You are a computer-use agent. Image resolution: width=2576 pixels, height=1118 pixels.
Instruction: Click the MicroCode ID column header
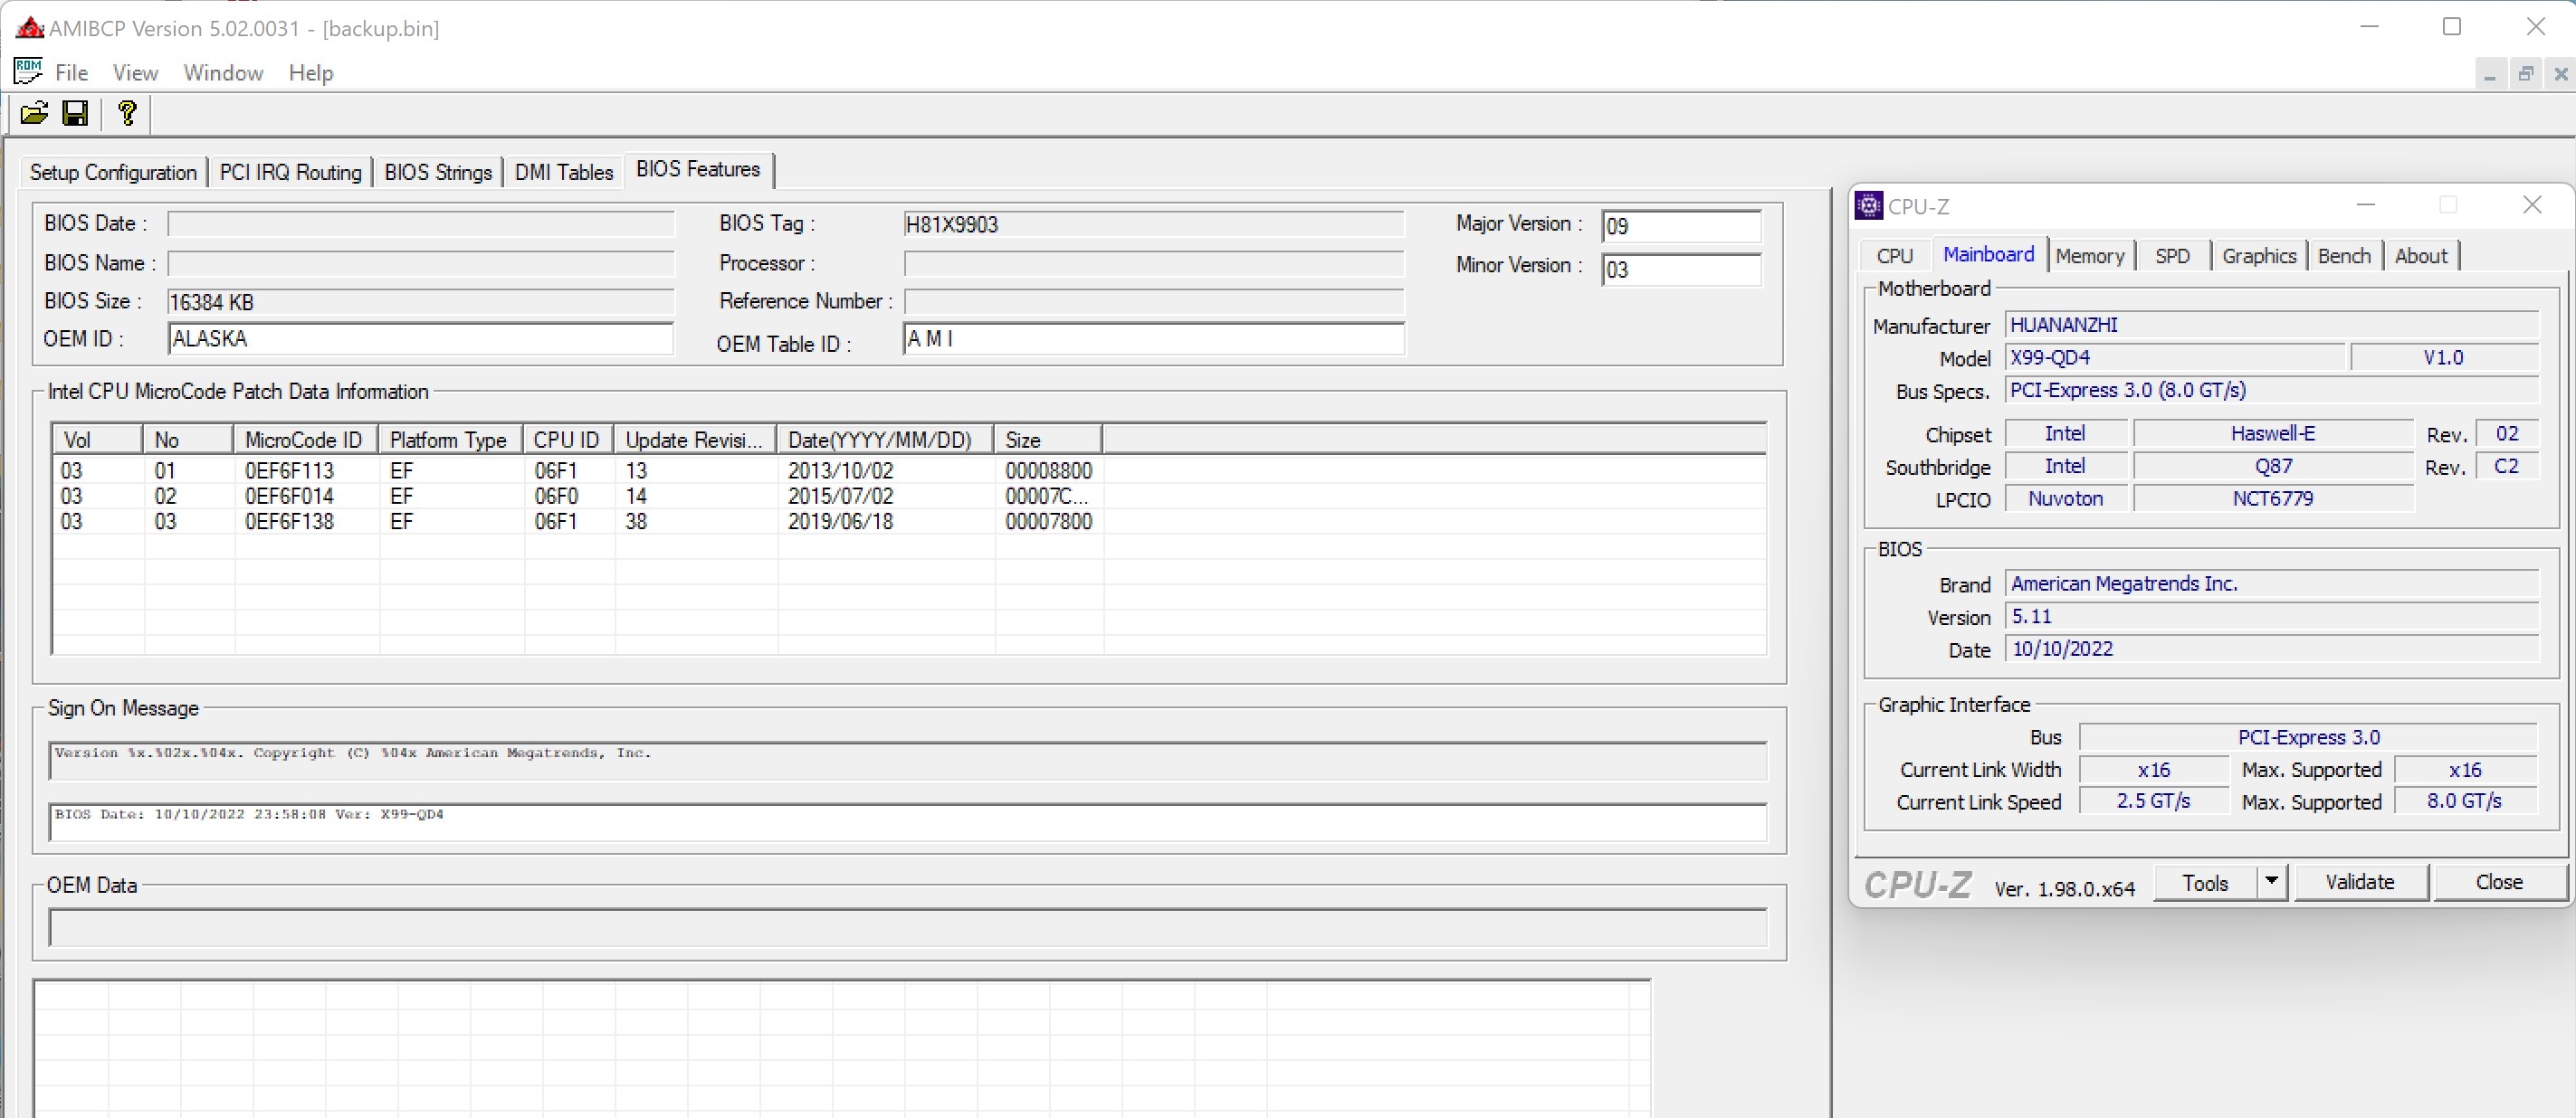click(x=303, y=440)
